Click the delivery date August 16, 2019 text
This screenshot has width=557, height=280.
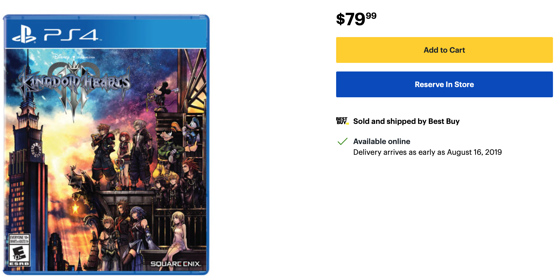474,152
